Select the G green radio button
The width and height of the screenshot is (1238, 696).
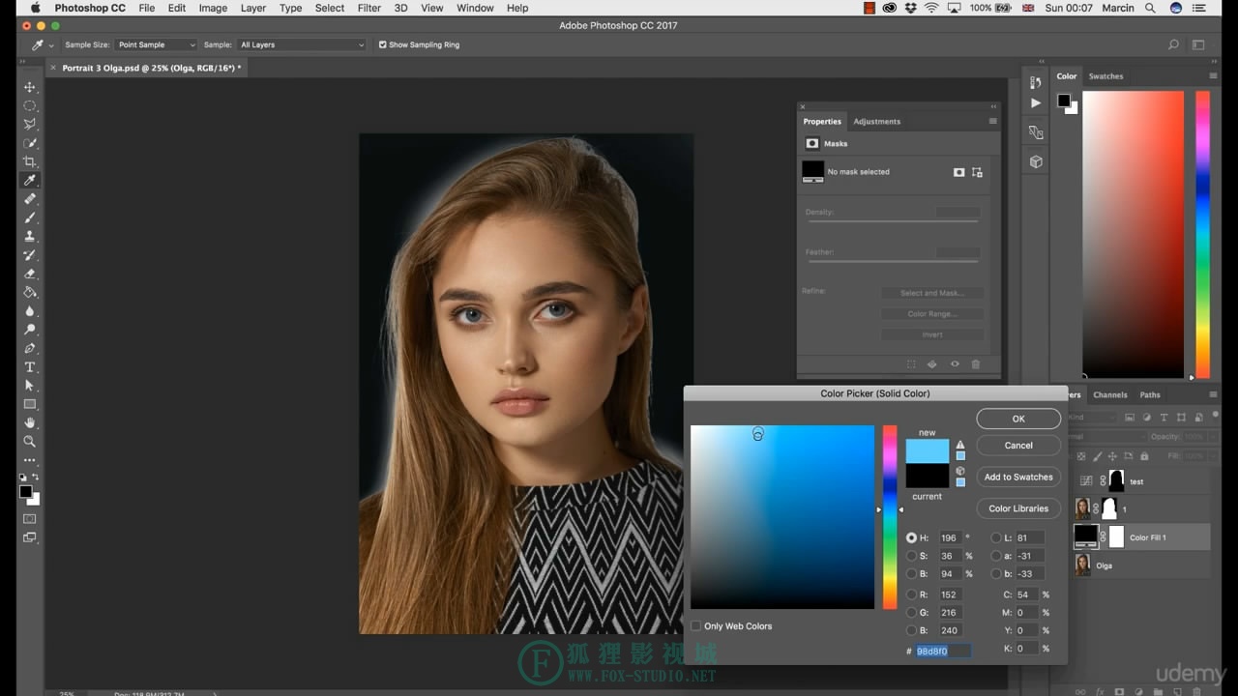(911, 613)
